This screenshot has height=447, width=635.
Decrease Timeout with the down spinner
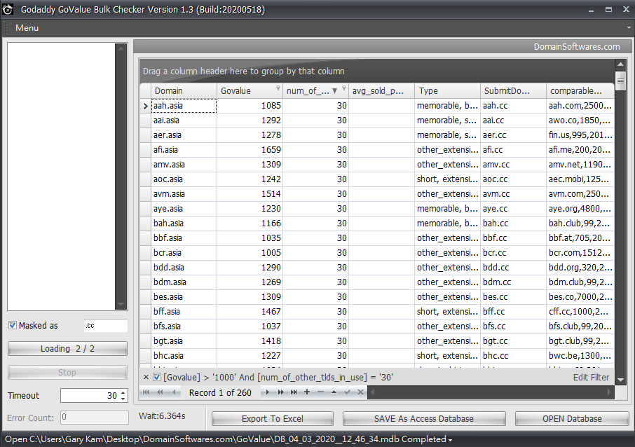click(123, 399)
